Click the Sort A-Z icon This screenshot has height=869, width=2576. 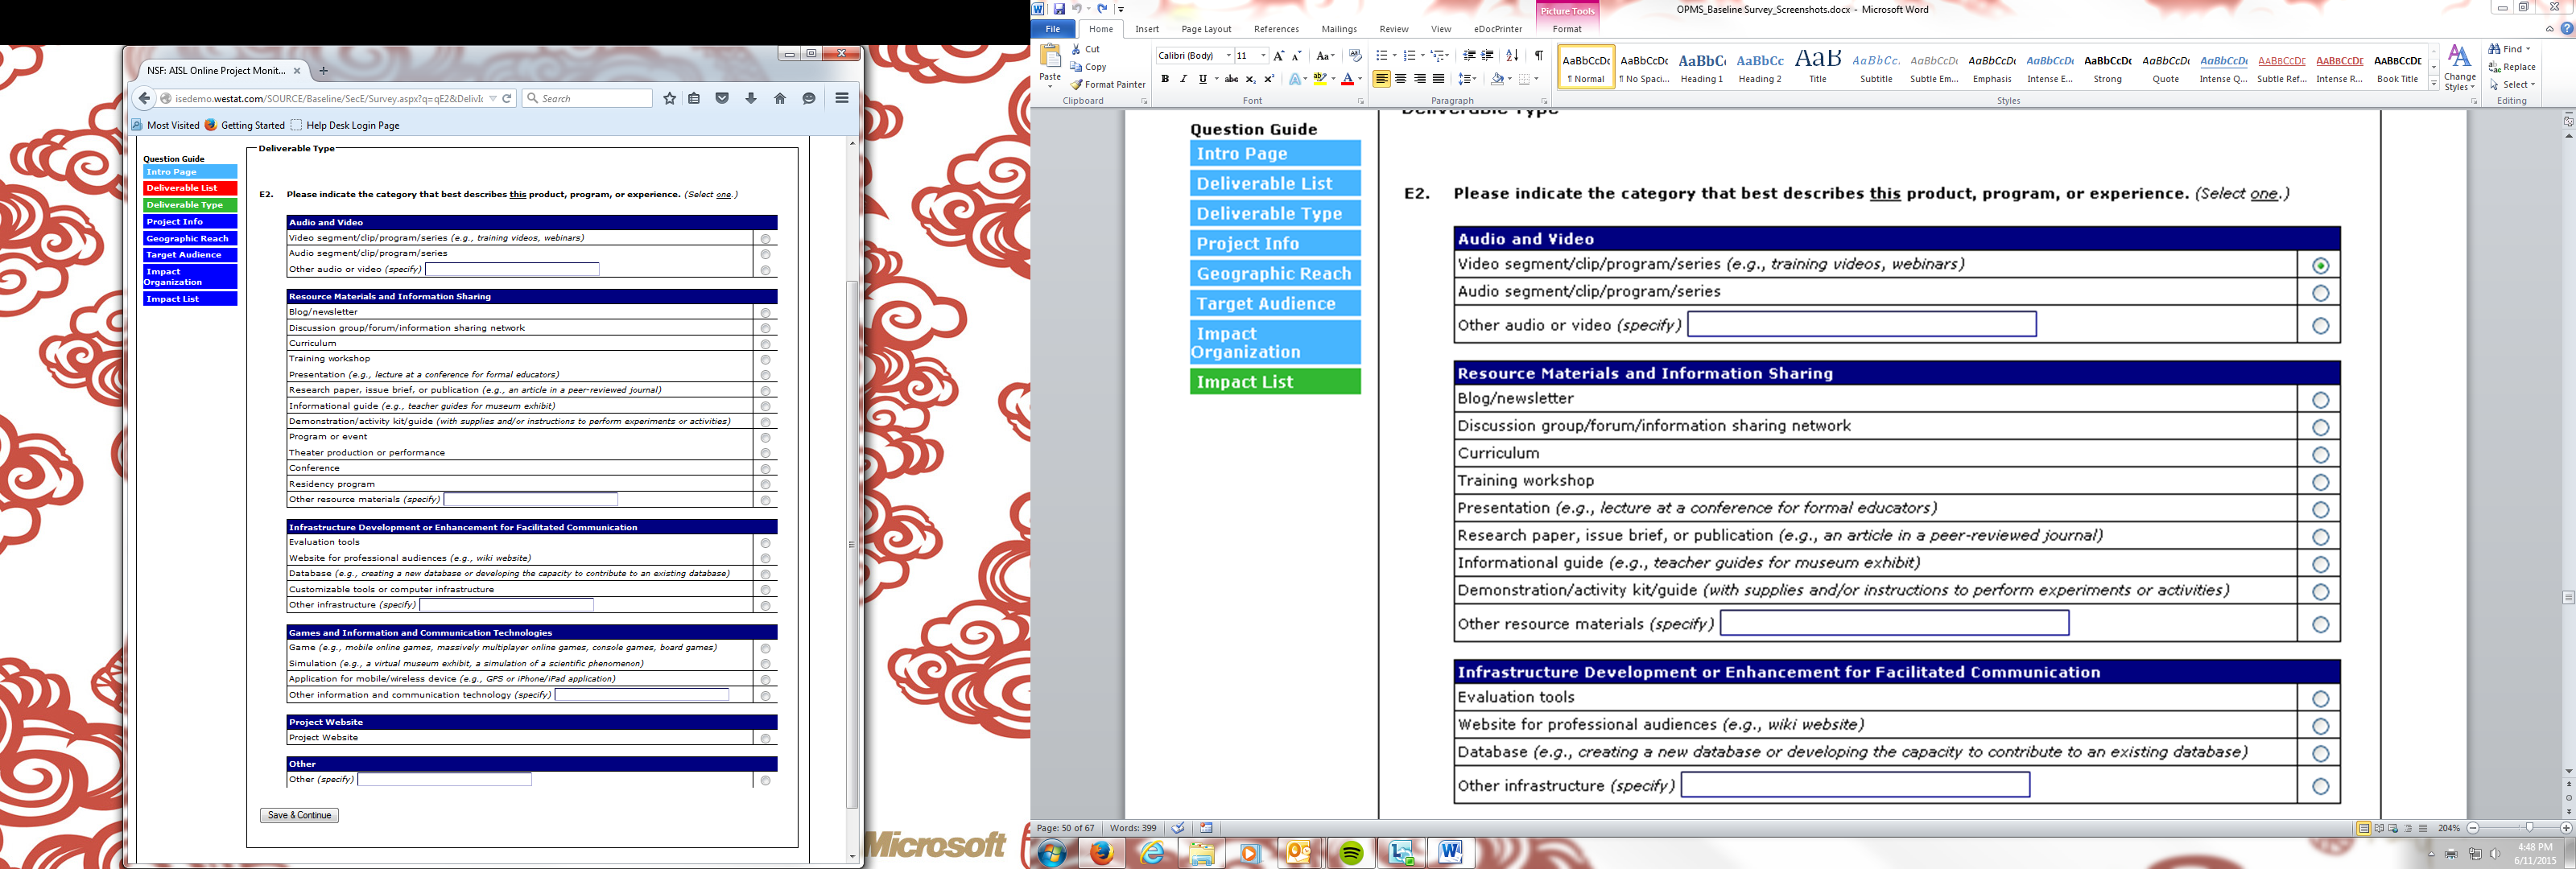(1512, 55)
